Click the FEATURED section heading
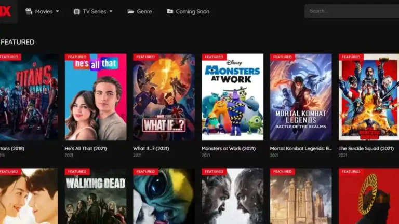Viewport: 399px width, 224px height. pos(17,42)
